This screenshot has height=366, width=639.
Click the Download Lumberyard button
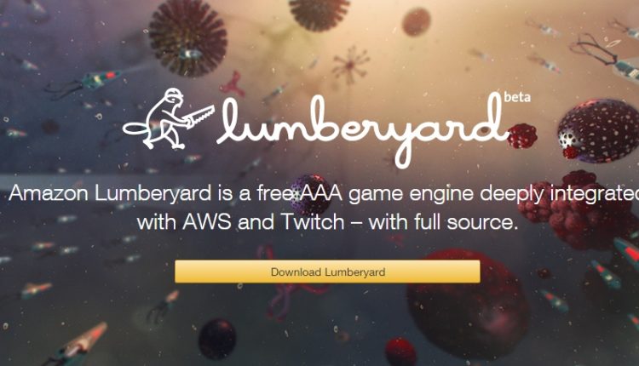327,272
